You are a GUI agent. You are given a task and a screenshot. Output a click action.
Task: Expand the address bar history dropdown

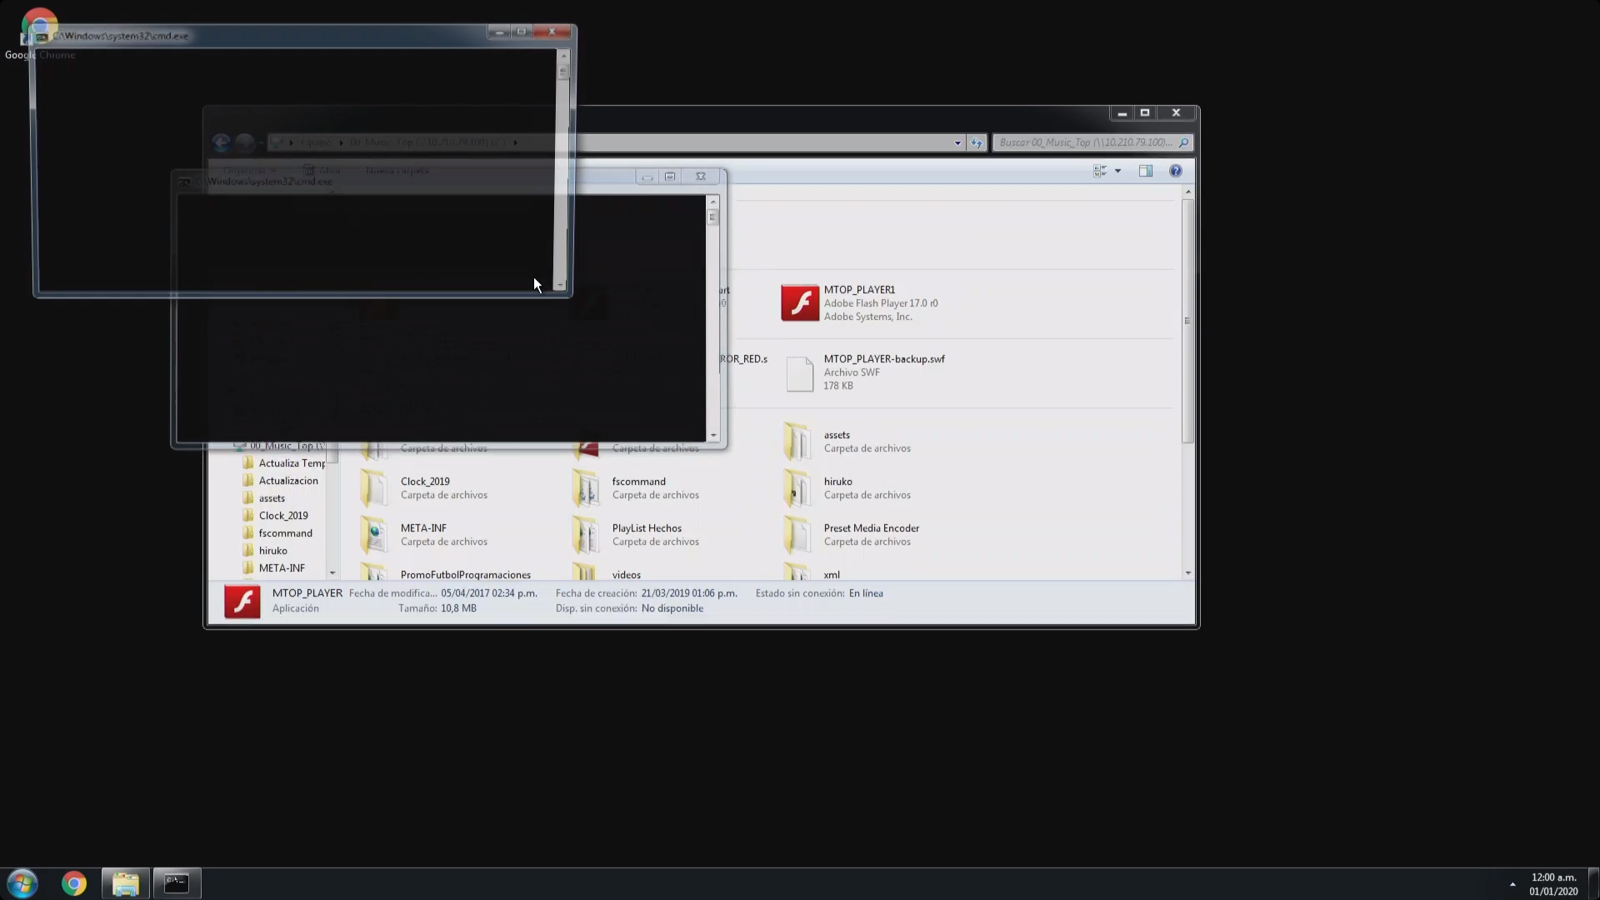(957, 142)
